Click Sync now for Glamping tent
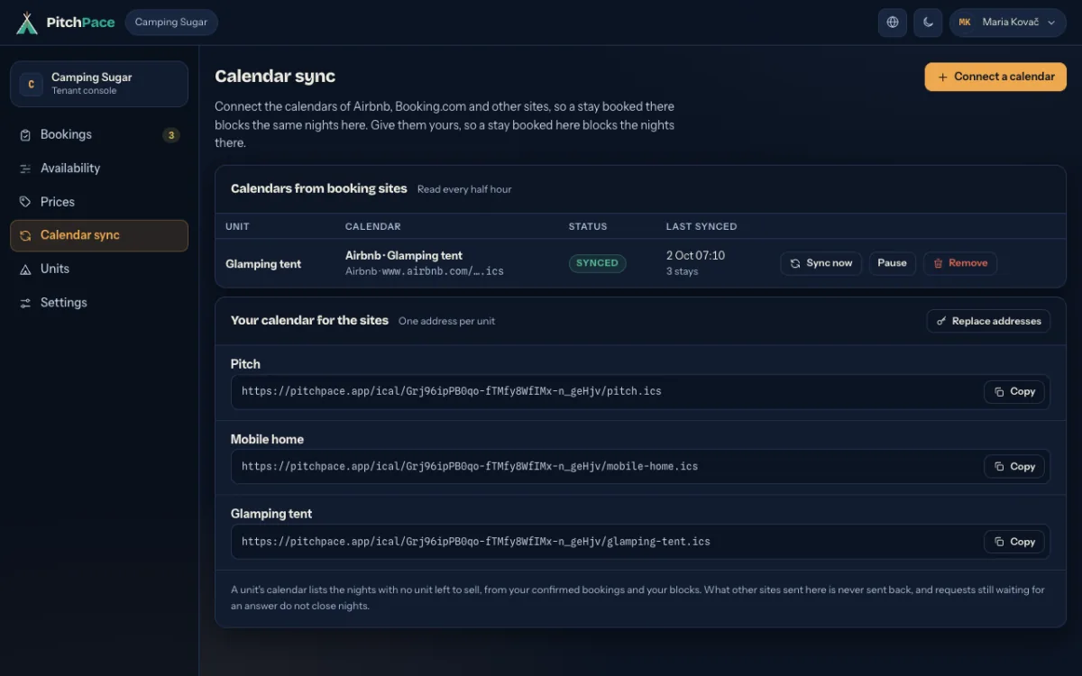The image size is (1082, 676). click(821, 263)
